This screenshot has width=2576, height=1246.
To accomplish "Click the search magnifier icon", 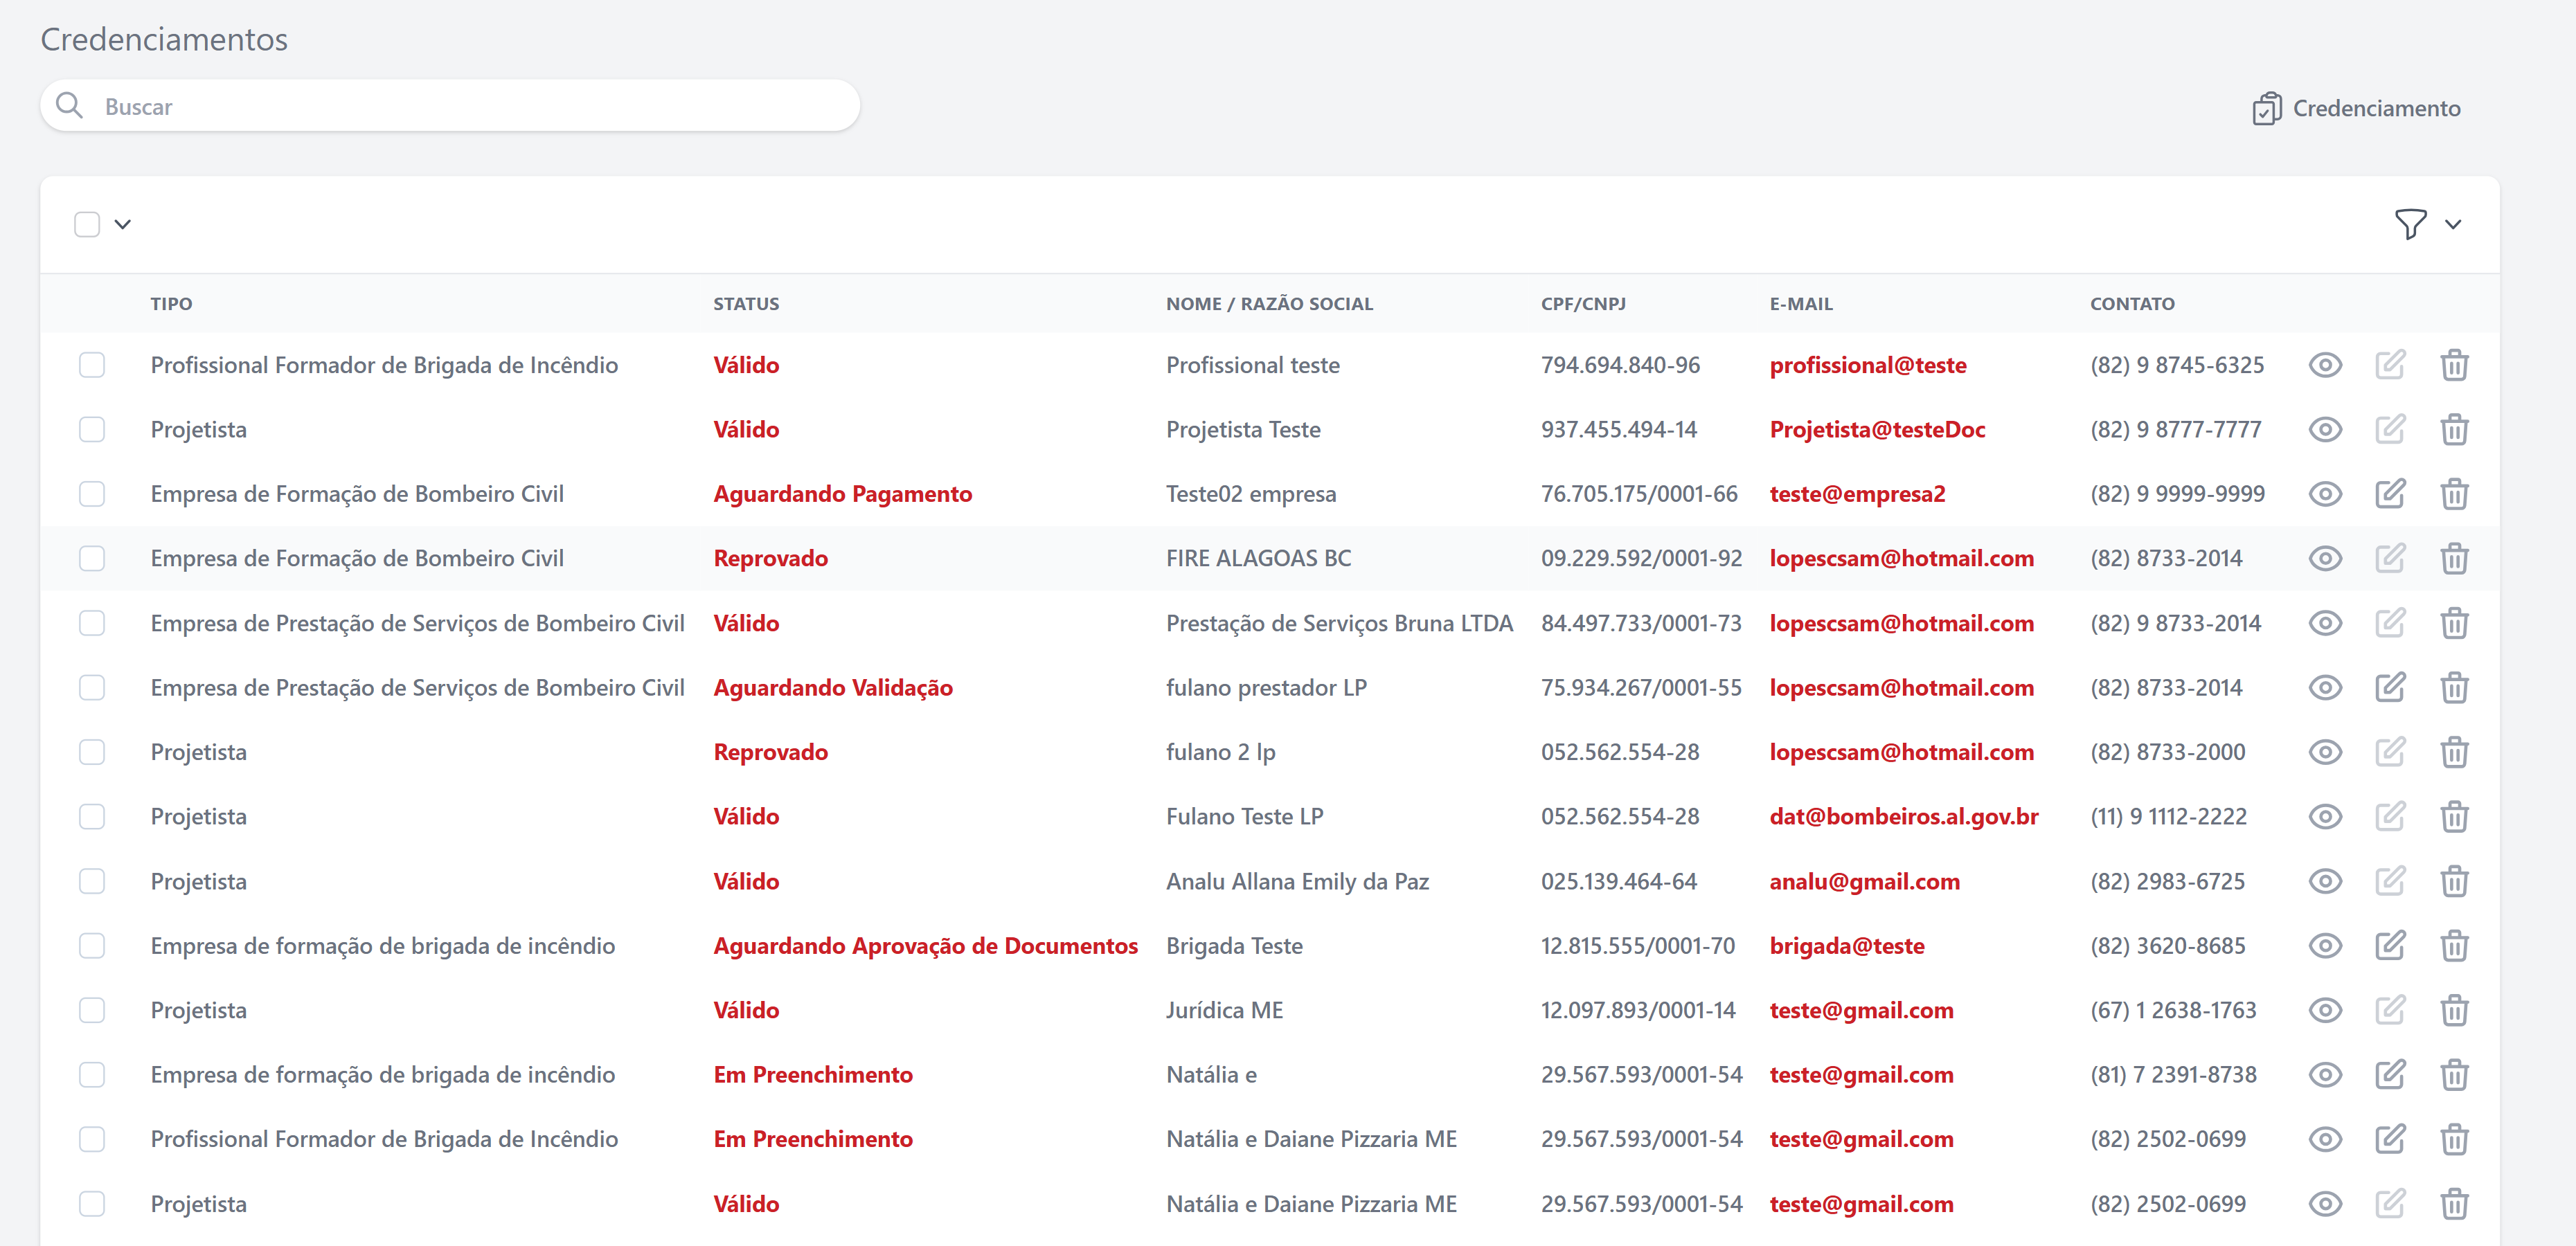I will click(x=69, y=105).
